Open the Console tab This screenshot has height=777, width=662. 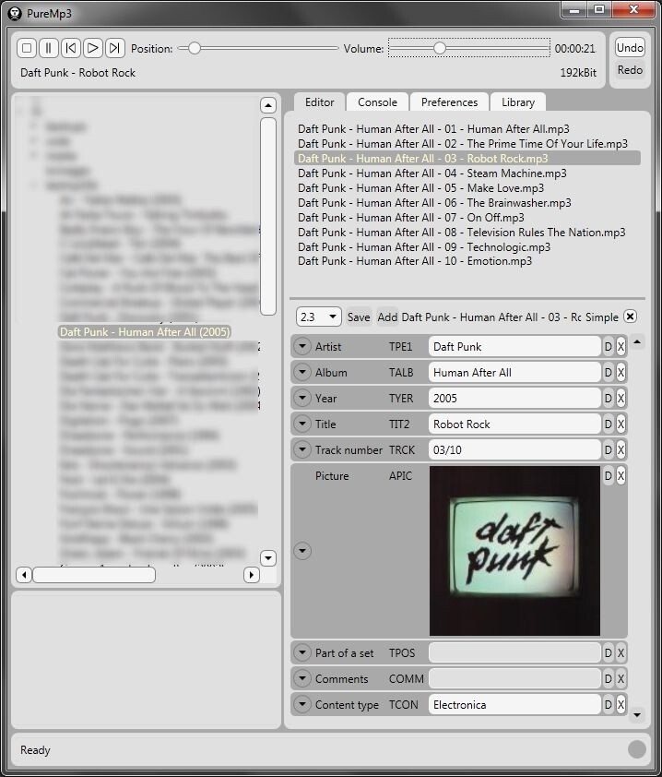pos(377,102)
